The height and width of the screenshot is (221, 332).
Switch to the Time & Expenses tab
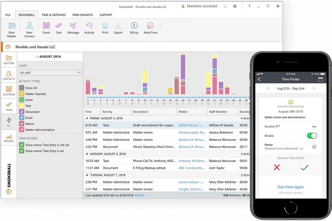(x=54, y=15)
